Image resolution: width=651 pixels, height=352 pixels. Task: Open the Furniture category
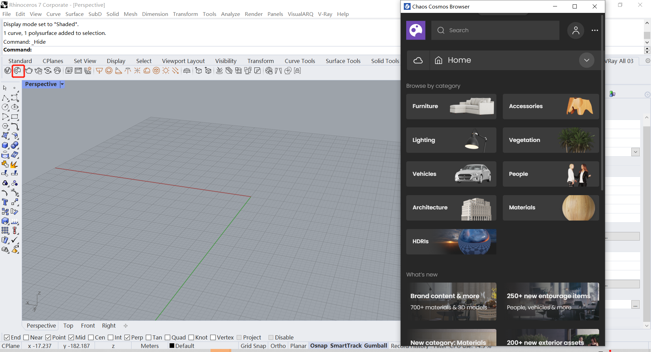click(x=451, y=106)
